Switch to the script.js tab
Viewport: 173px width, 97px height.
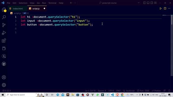coord(37,9)
